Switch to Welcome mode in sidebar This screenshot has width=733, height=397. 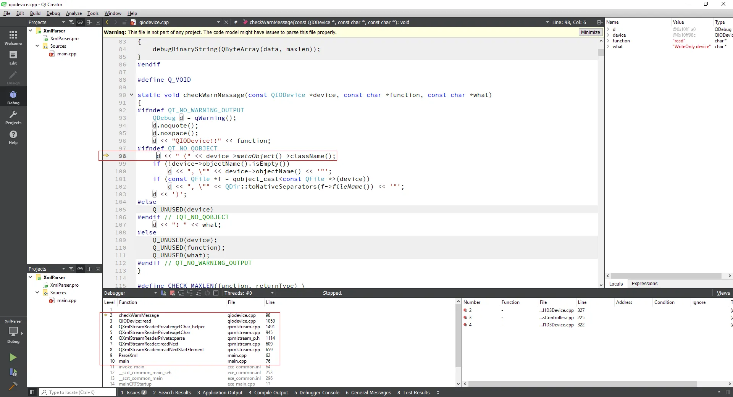pos(13,38)
